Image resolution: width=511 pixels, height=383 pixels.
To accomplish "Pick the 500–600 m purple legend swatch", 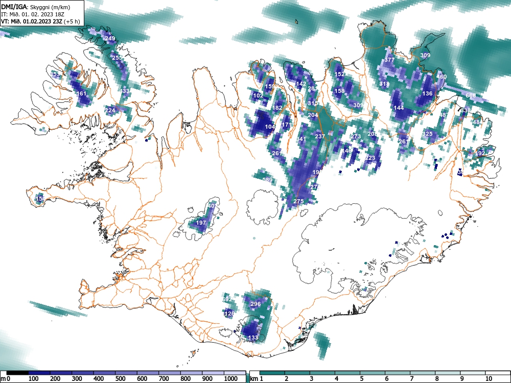I will [126, 373].
